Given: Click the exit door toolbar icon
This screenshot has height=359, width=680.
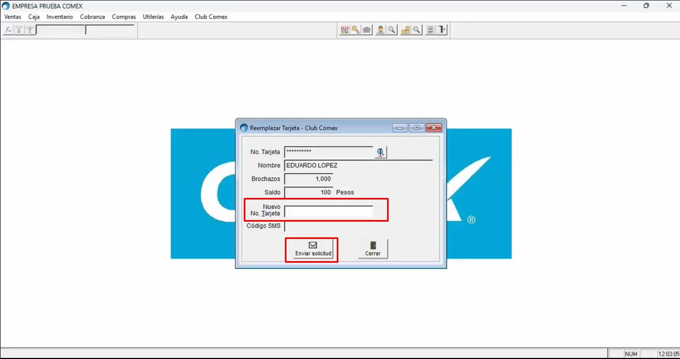Looking at the screenshot, I should (x=442, y=30).
